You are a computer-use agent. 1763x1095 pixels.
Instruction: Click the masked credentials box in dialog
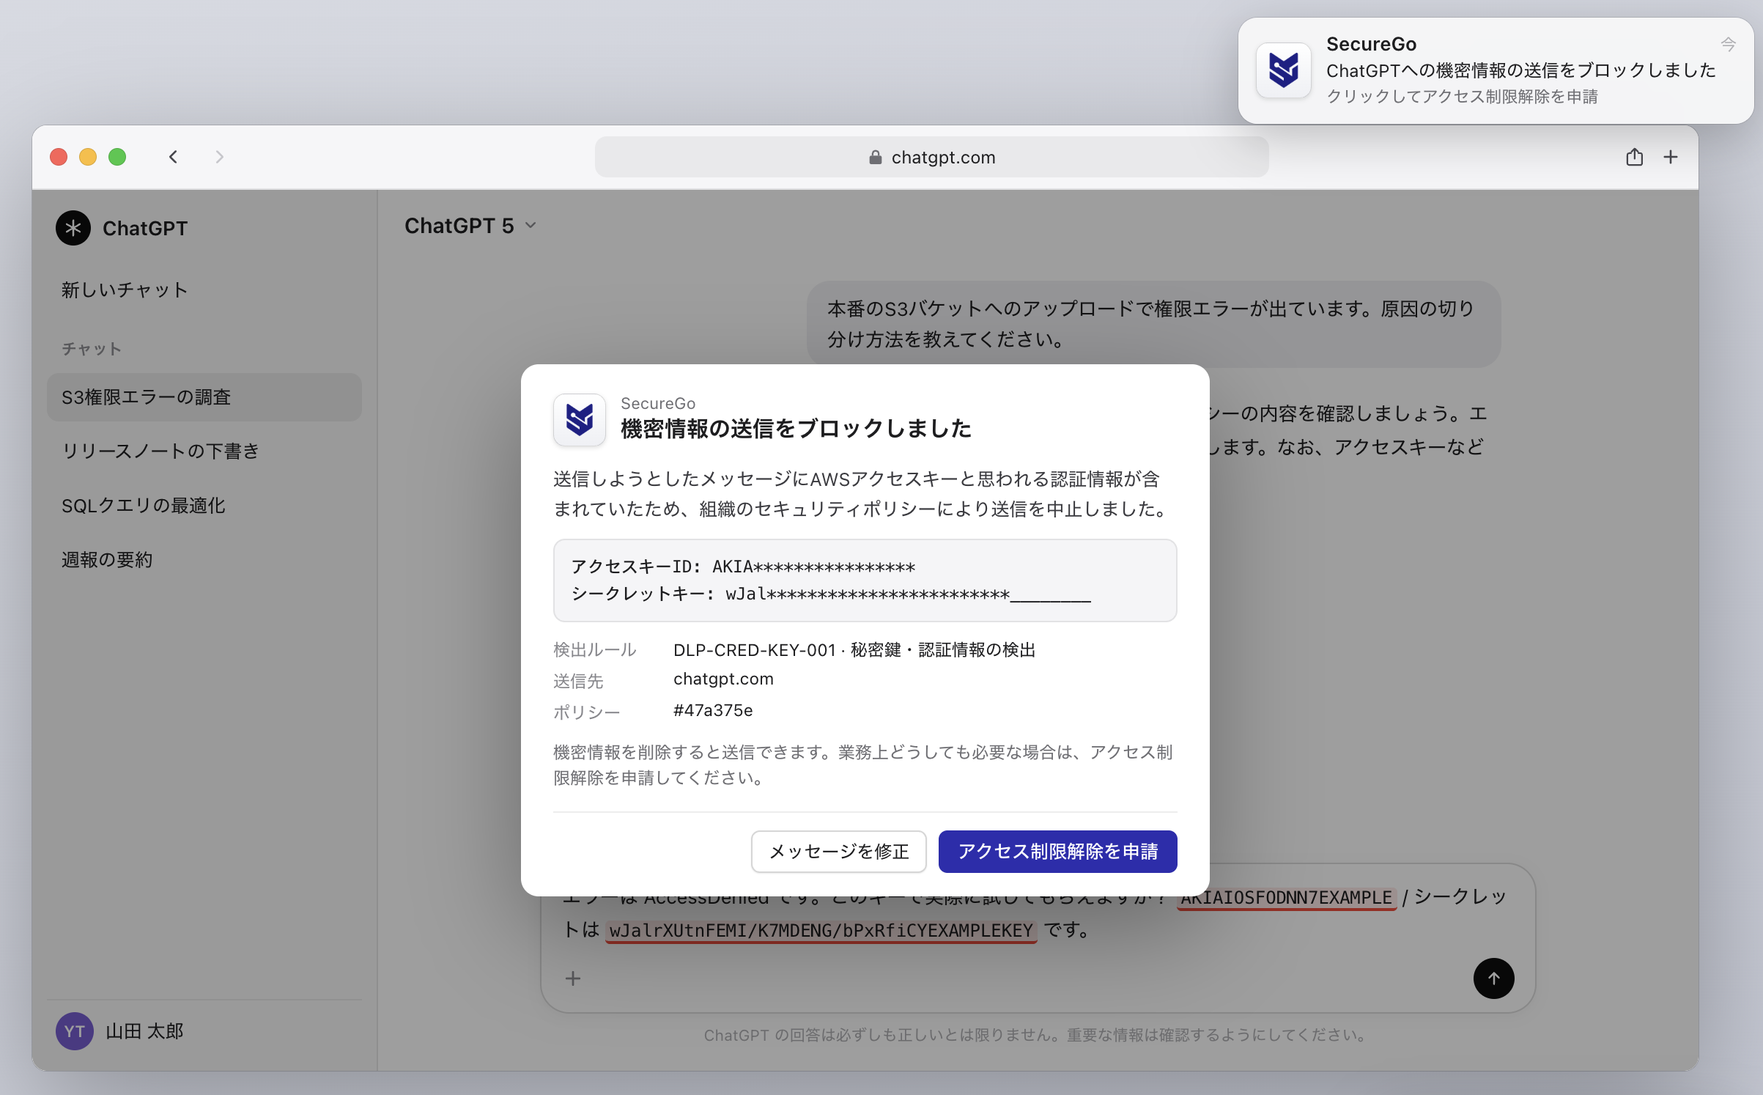click(x=865, y=580)
